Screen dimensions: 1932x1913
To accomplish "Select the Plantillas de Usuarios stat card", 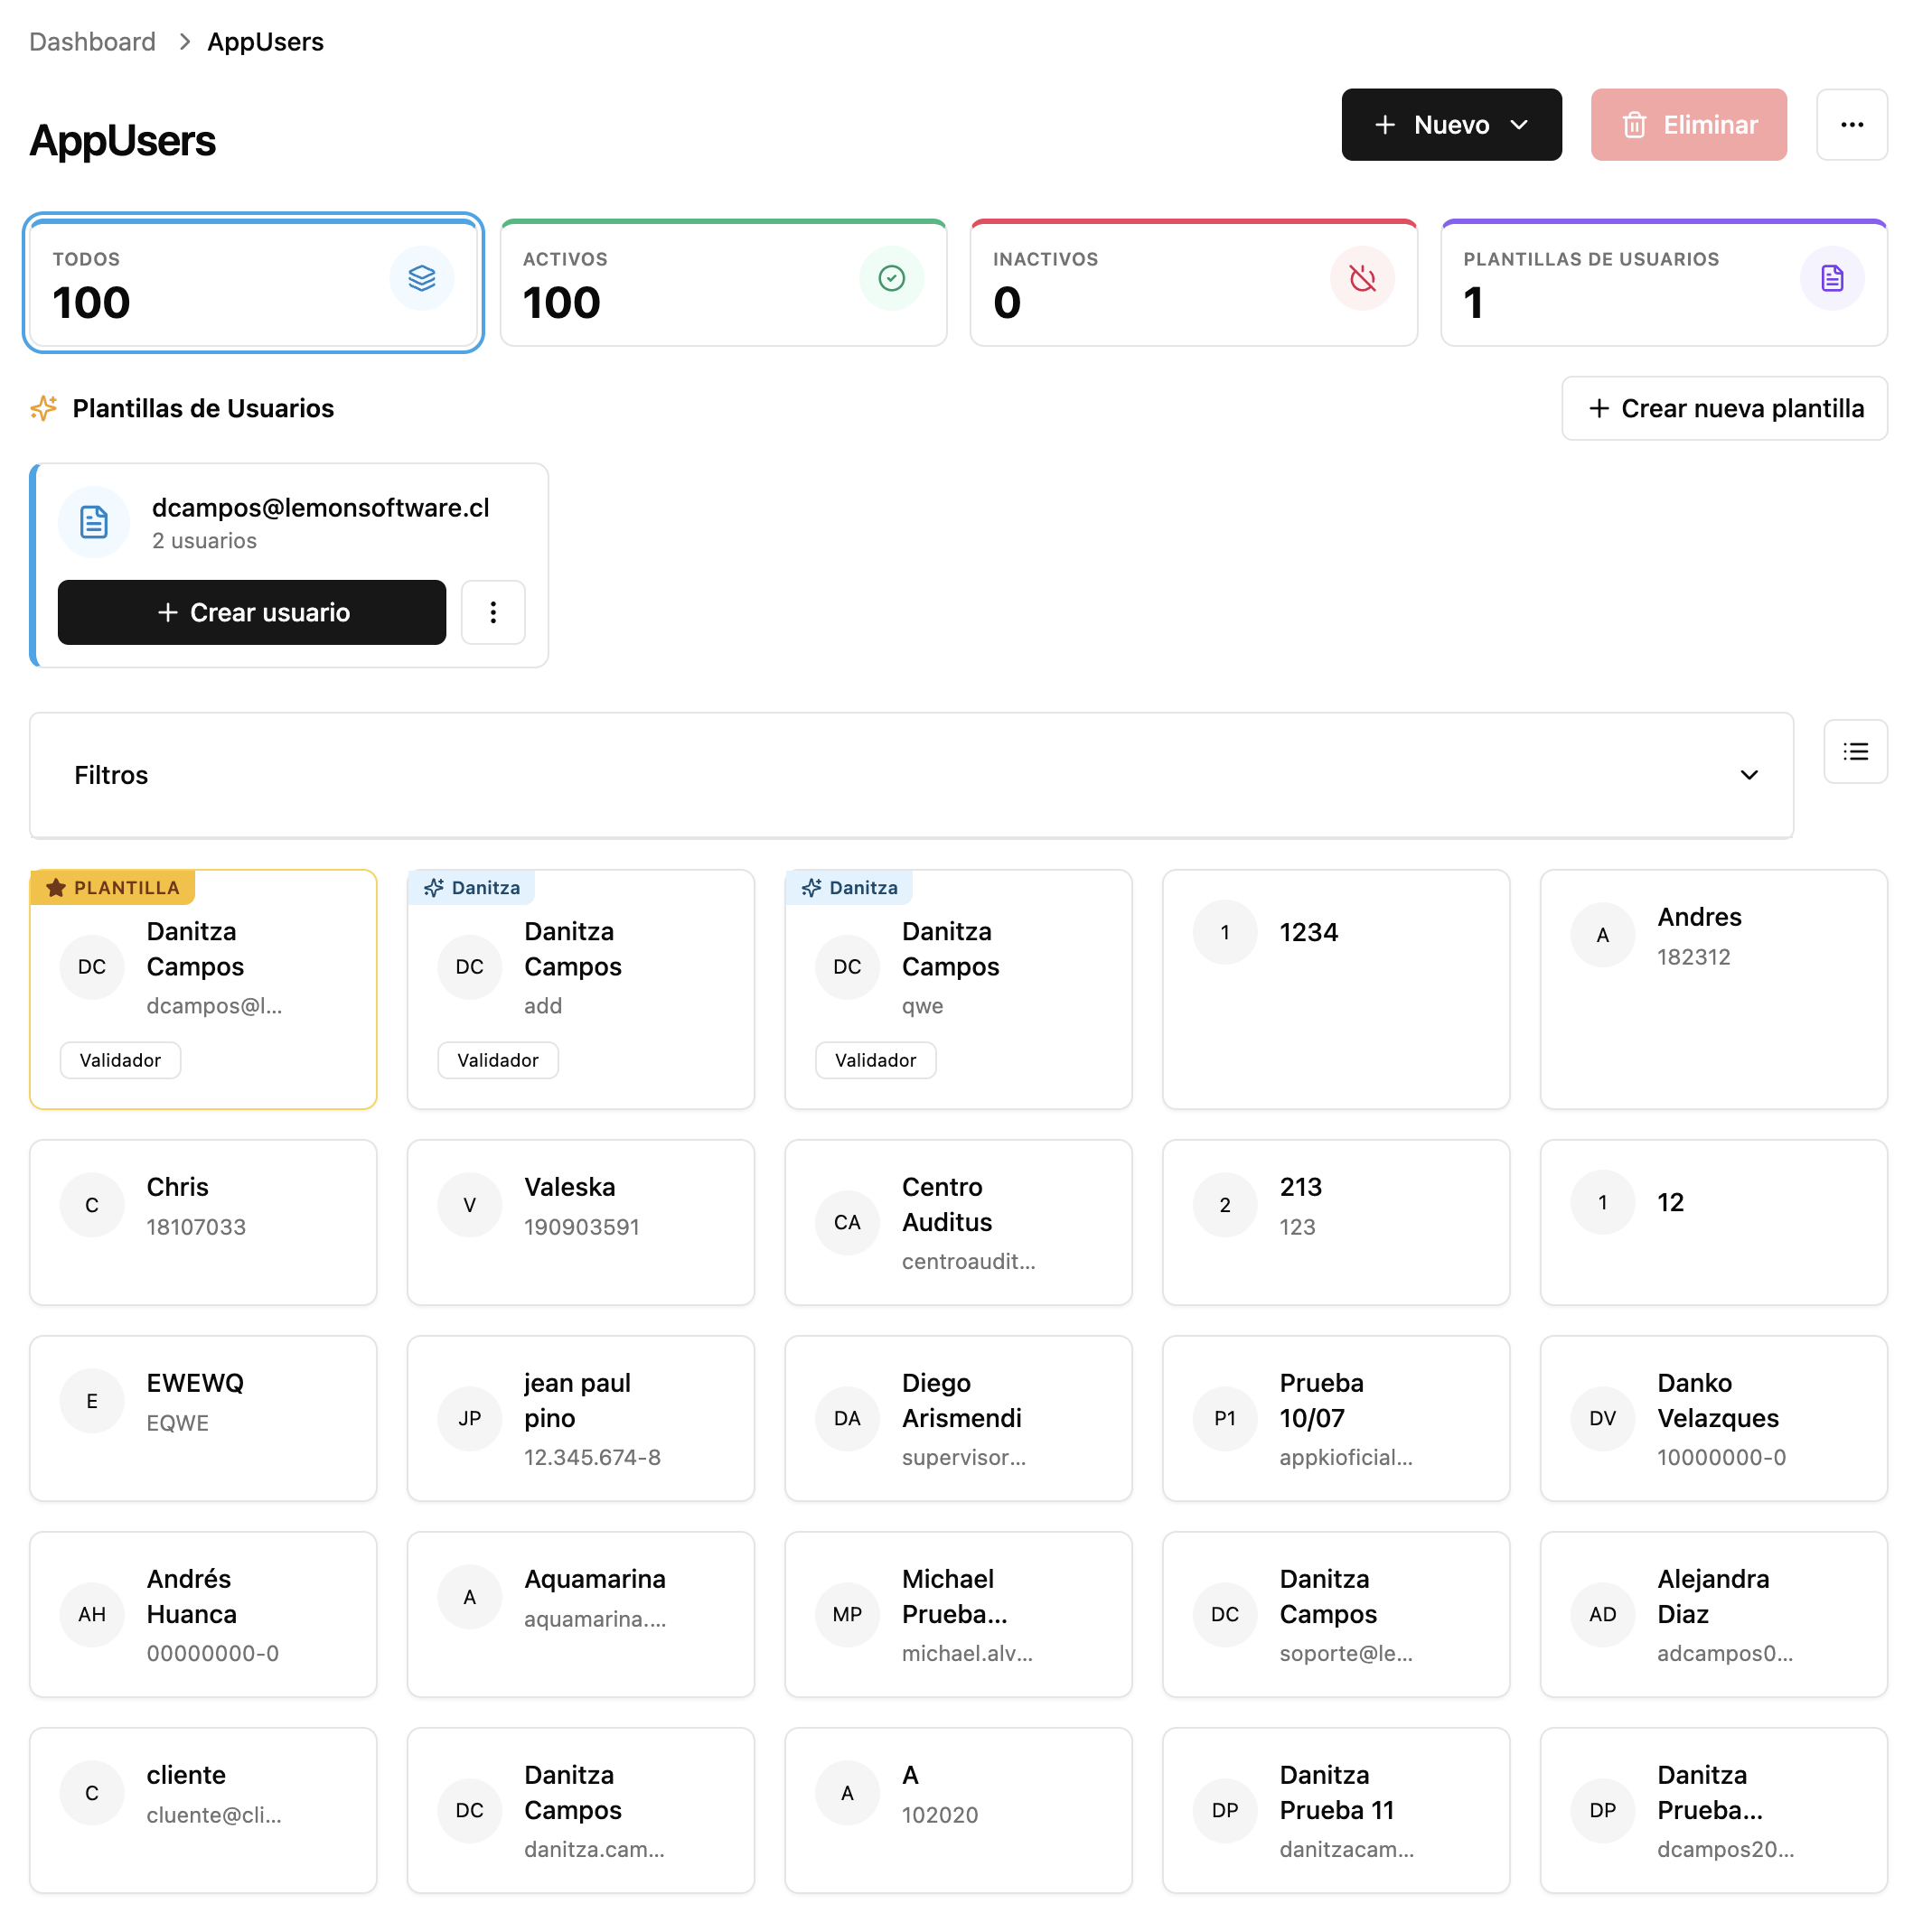I will (x=1663, y=283).
